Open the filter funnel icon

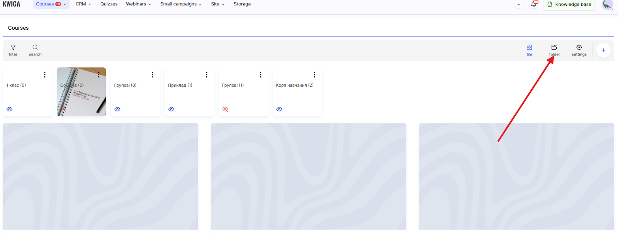point(13,47)
